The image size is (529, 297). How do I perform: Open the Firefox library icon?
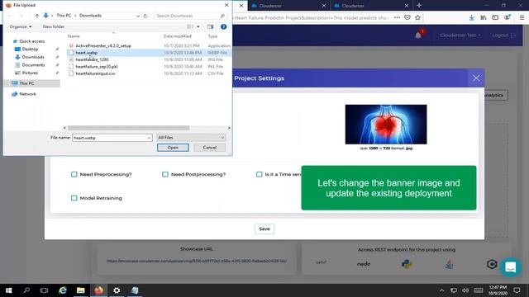pos(484,17)
